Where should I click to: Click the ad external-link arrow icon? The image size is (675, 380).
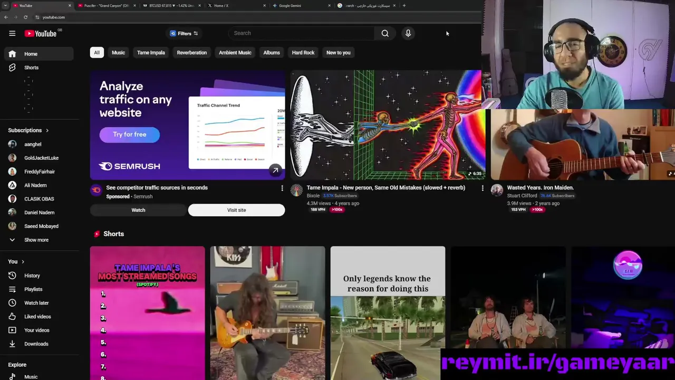click(x=275, y=170)
